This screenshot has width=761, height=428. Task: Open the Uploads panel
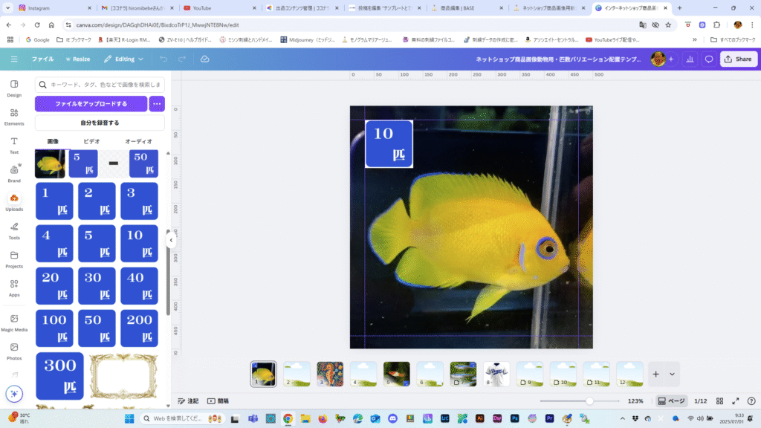(14, 202)
